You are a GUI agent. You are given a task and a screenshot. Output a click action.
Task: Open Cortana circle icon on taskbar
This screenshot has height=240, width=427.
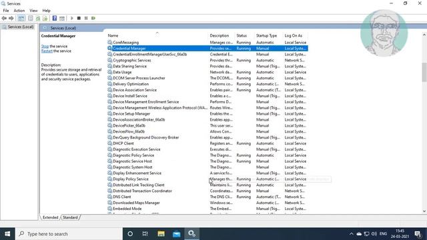click(x=130, y=234)
